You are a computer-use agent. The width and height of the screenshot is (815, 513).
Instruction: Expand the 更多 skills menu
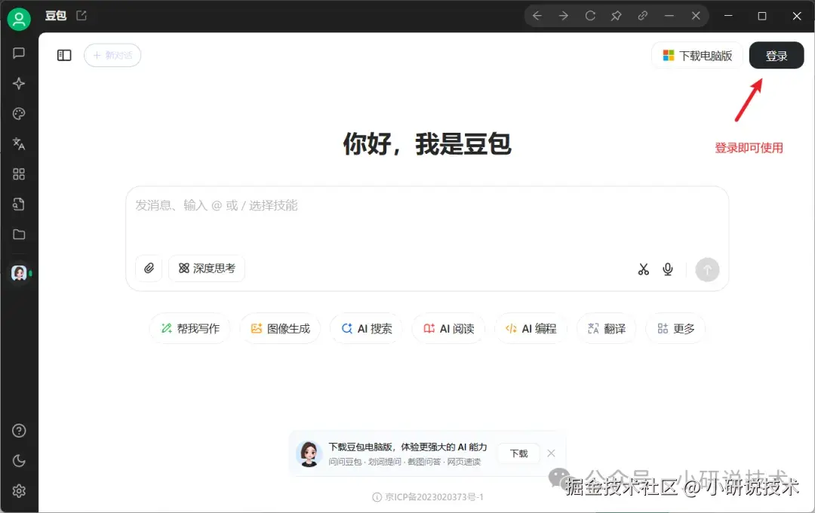pos(675,328)
